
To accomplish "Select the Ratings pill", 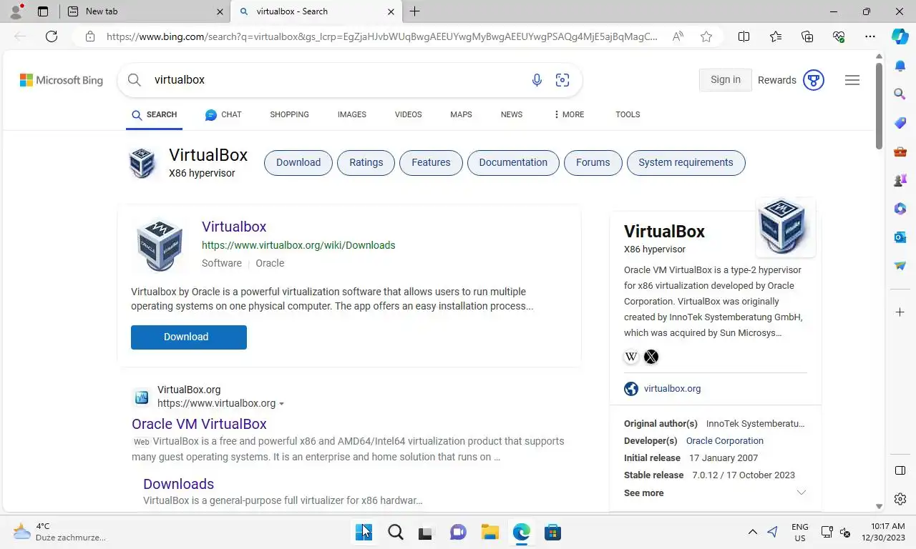I will coord(366,163).
